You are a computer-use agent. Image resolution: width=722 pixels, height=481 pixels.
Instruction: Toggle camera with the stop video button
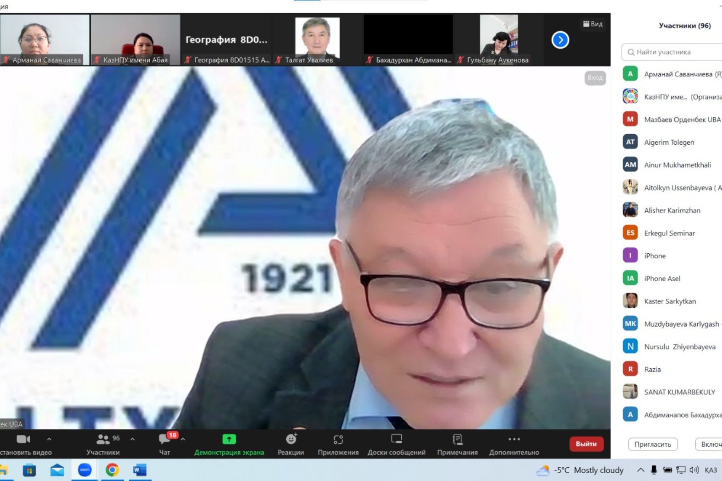point(23,439)
